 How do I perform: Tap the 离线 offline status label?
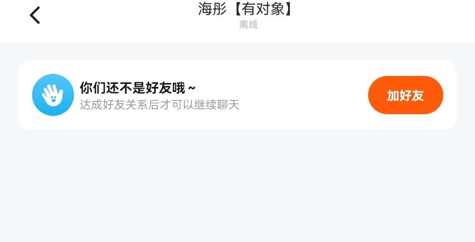[248, 25]
